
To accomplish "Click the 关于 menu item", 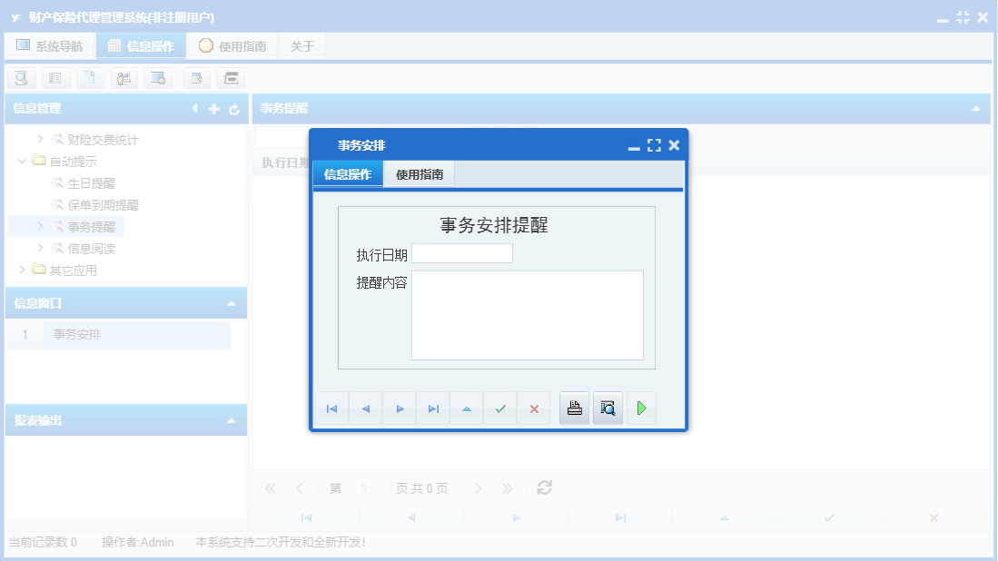I will (x=301, y=44).
